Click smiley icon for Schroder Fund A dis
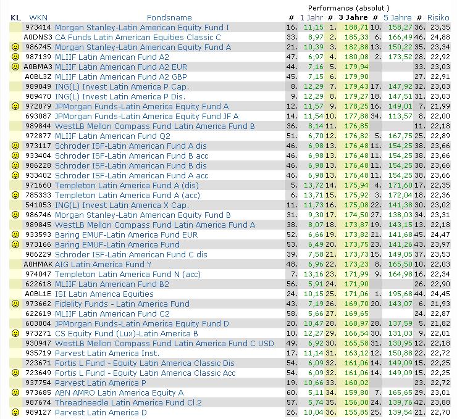The width and height of the screenshot is (457, 419). [15, 146]
